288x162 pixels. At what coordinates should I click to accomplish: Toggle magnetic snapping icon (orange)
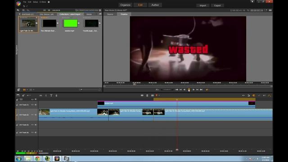254,95
